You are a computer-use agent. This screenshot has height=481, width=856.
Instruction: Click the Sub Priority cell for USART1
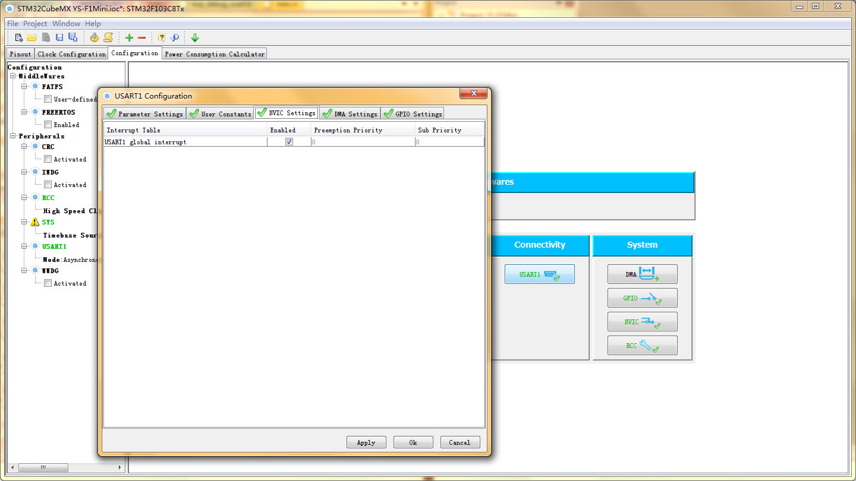(x=450, y=142)
